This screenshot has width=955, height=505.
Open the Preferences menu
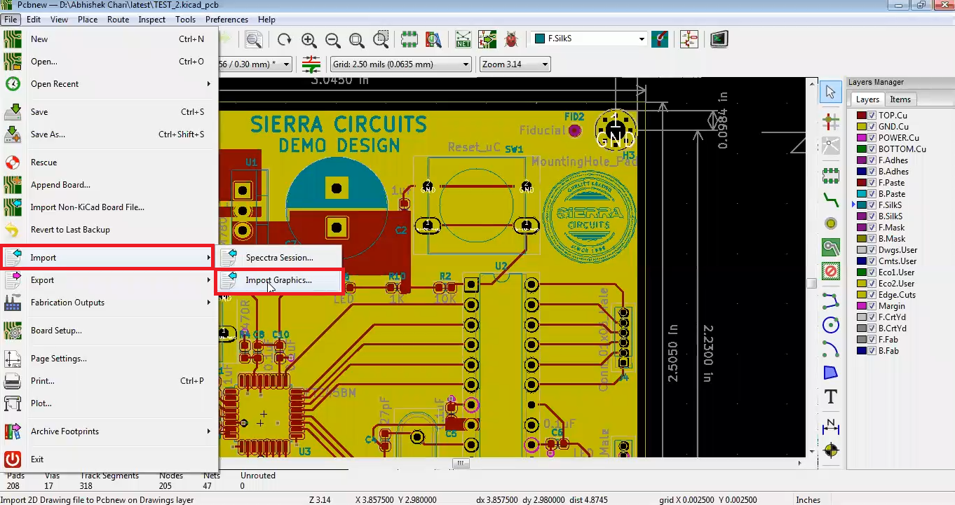(226, 20)
